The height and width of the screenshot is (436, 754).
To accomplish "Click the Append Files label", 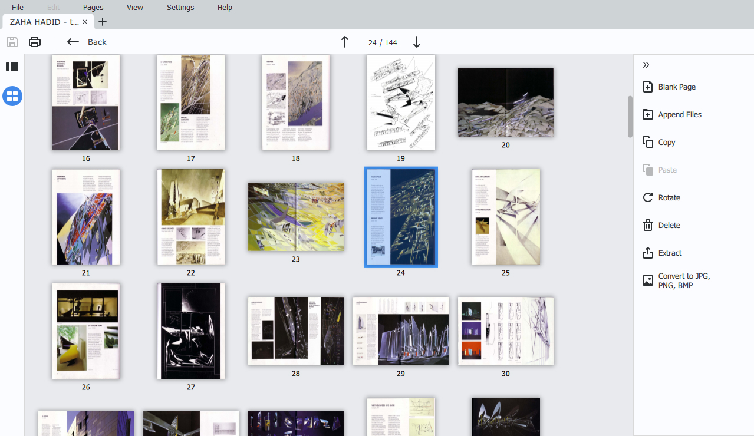I will 680,114.
